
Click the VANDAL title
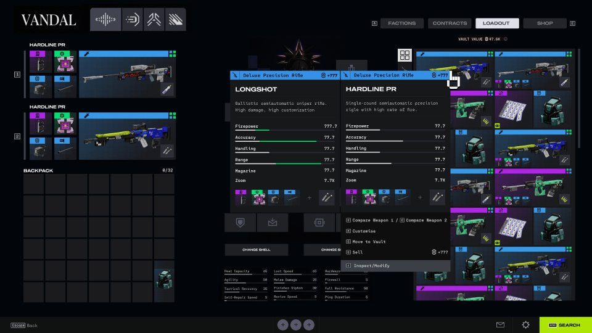[49, 20]
